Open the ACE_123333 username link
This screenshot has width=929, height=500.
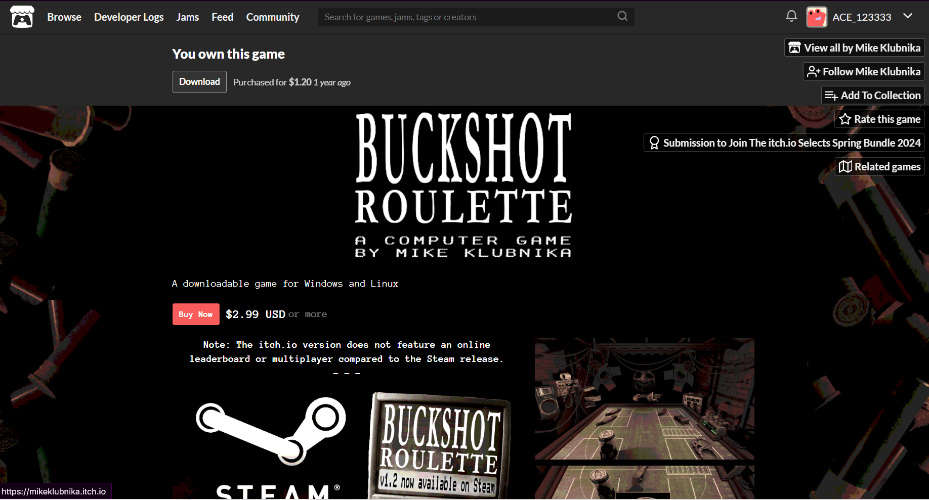[x=862, y=17]
